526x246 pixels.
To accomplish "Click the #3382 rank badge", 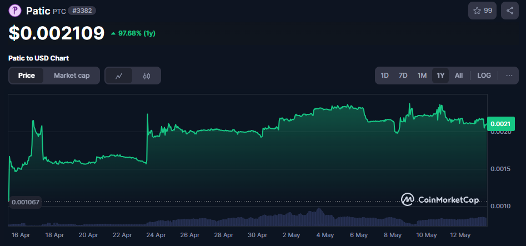I will 82,11.
